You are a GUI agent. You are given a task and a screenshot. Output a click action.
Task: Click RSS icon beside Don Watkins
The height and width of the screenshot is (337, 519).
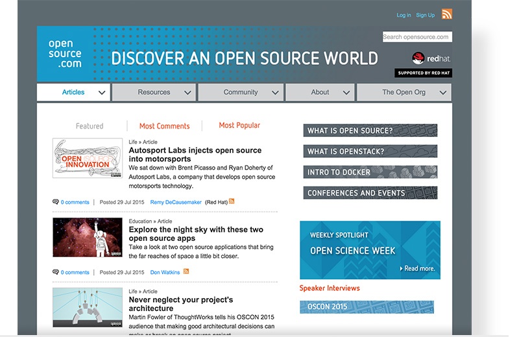pyautogui.click(x=186, y=271)
